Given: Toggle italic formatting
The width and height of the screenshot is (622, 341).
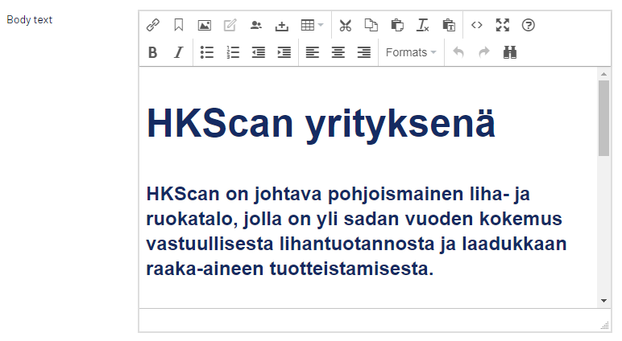Looking at the screenshot, I should [x=178, y=52].
